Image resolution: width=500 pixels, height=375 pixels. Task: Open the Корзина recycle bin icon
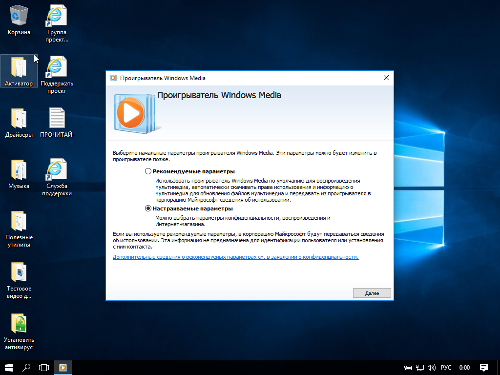[x=19, y=20]
